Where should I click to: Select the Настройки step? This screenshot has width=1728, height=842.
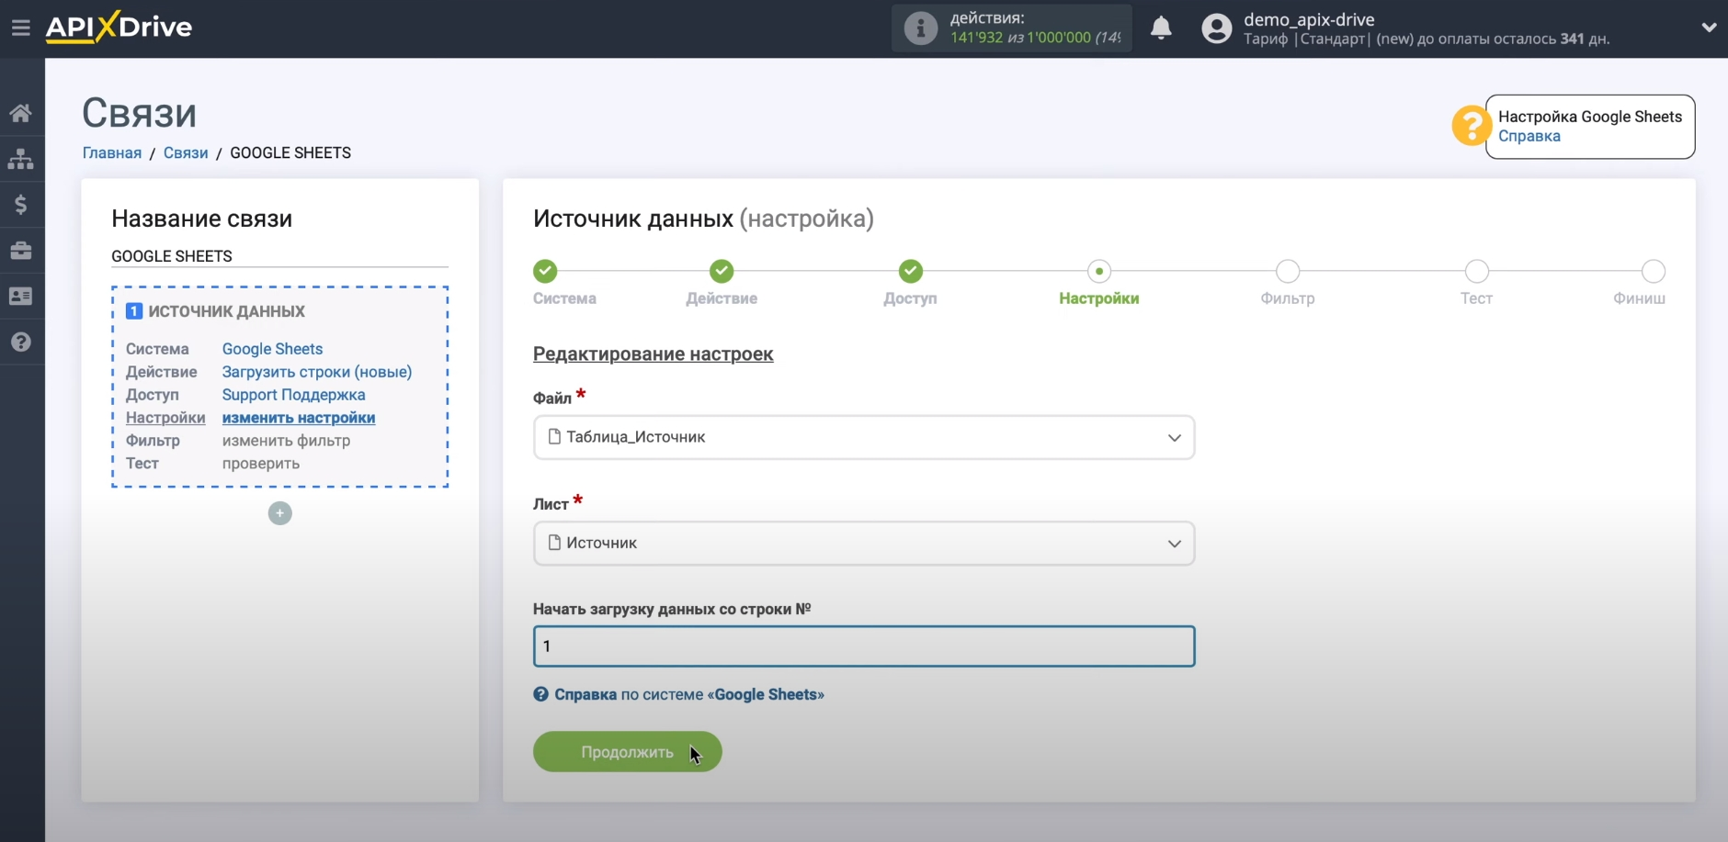[1099, 271]
